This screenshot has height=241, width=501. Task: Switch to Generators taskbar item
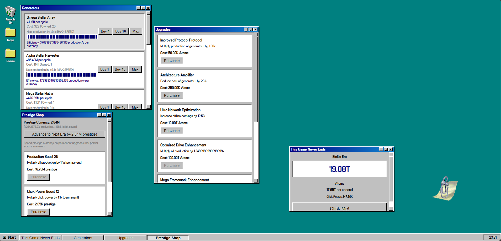[x=83, y=238]
